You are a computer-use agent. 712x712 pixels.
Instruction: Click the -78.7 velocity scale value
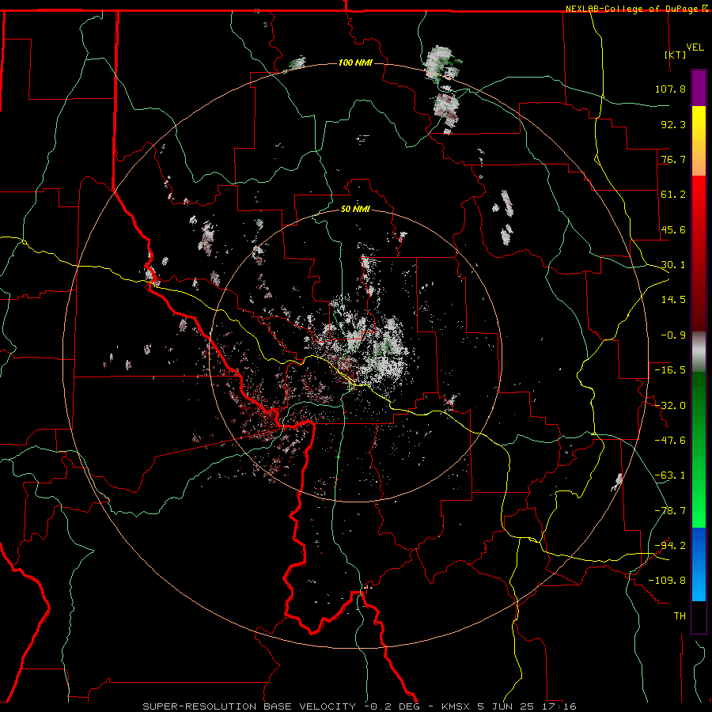point(670,511)
